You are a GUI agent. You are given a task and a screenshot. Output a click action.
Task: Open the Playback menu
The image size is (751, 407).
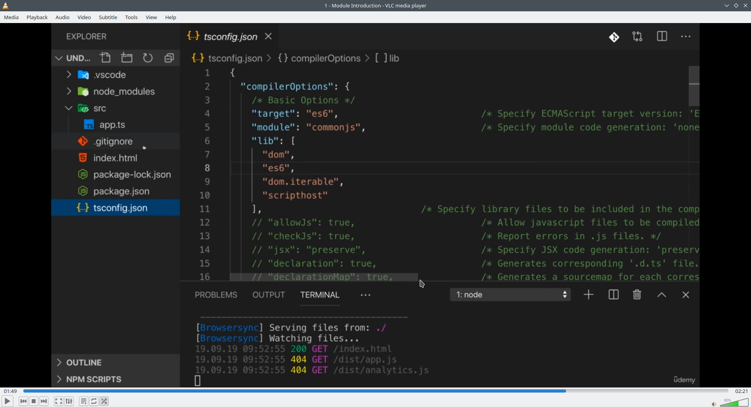[x=37, y=18]
